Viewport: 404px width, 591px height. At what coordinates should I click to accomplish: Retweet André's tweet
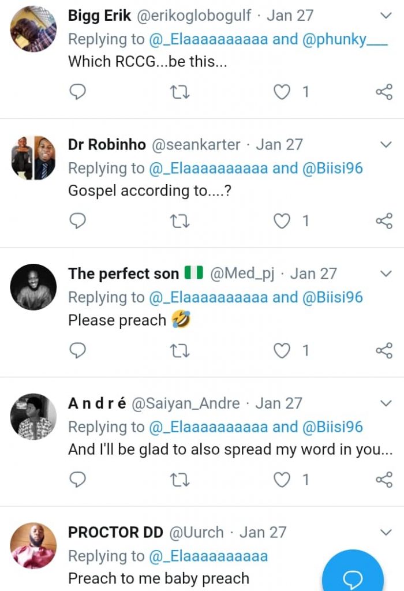[x=181, y=479]
